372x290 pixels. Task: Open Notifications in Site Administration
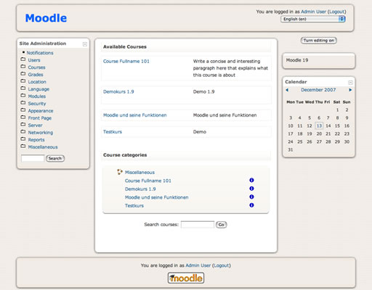point(40,53)
